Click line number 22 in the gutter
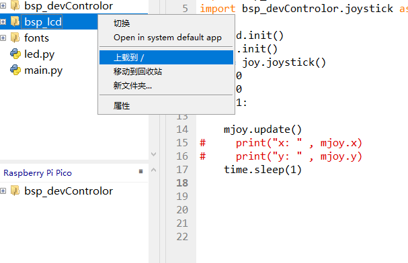This screenshot has height=263, width=408. click(x=182, y=237)
